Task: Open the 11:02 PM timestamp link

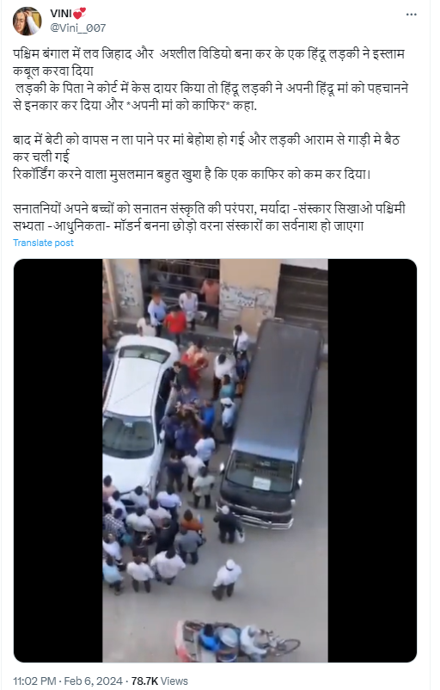Action: click(x=34, y=681)
